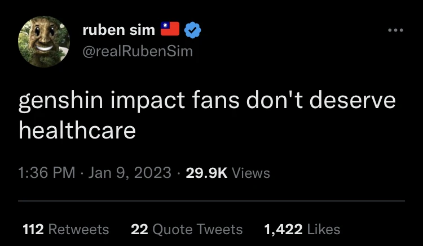Image resolution: width=423 pixels, height=246 pixels.
Task: Click the Jan 9, 2023 date
Action: tap(129, 173)
